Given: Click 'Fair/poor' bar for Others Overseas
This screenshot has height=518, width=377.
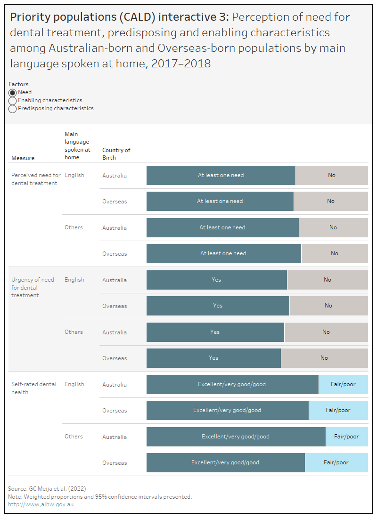Looking at the screenshot, I should 336,462.
